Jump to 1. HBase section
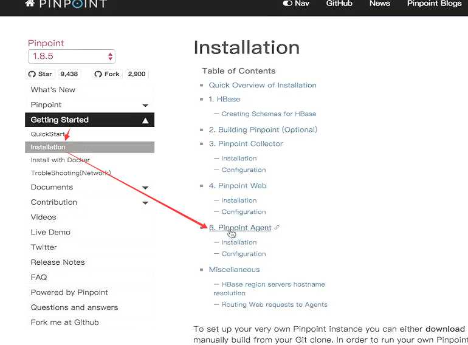468x345 pixels. click(x=224, y=99)
